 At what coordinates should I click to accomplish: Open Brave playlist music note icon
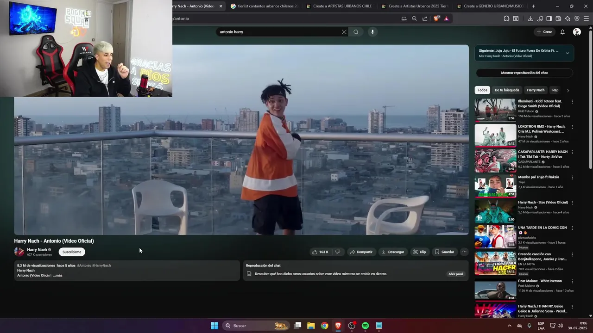tap(540, 18)
